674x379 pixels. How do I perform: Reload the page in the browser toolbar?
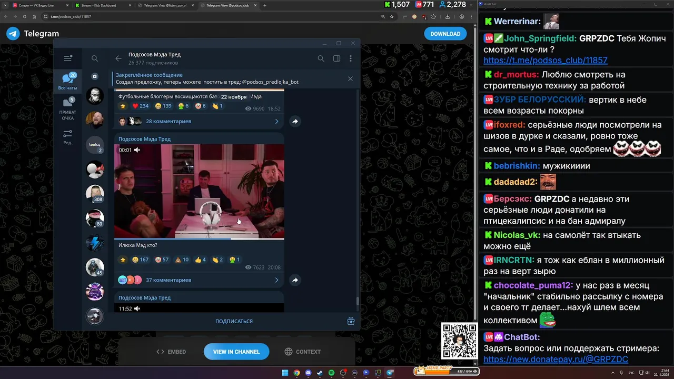pos(25,16)
